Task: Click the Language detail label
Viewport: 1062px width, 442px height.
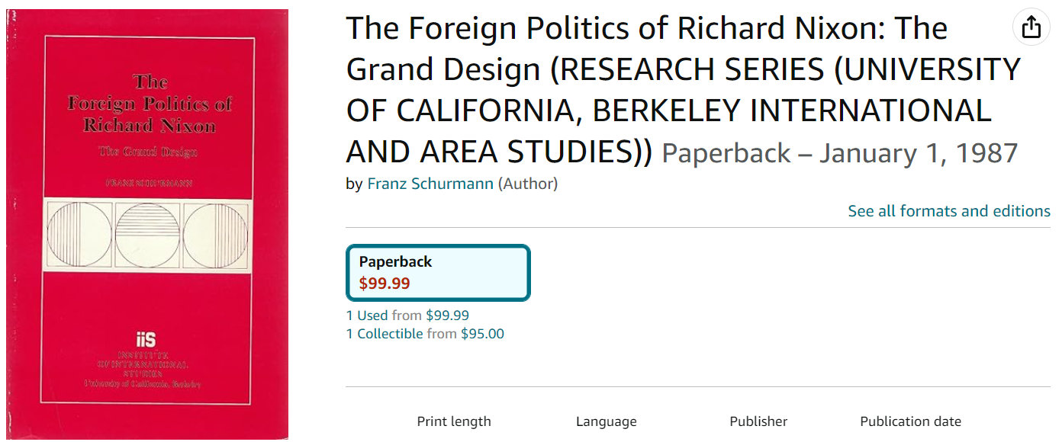Action: point(606,421)
